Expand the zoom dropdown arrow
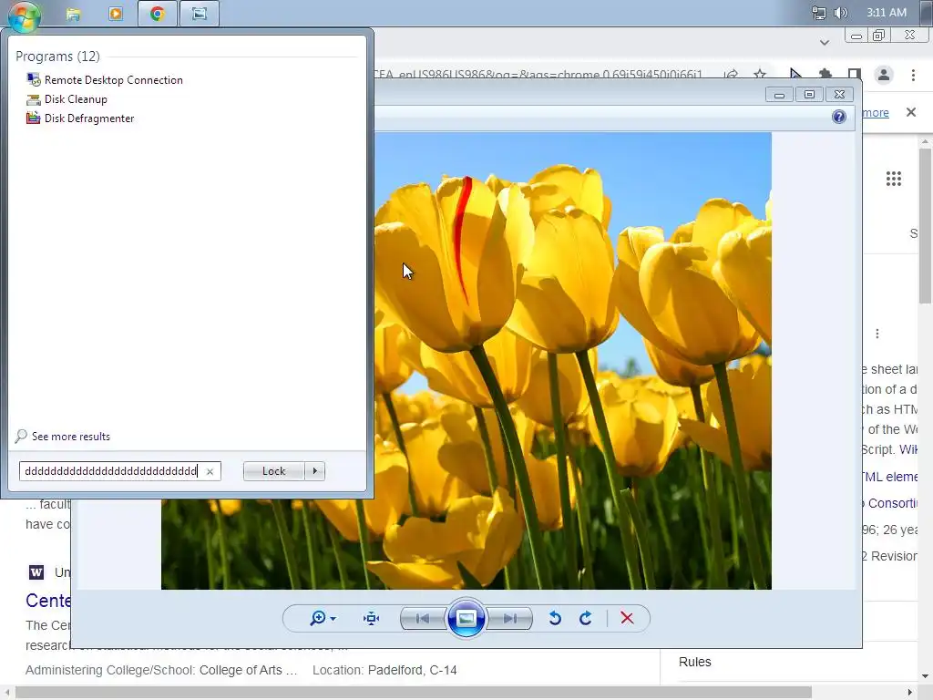 tap(333, 619)
